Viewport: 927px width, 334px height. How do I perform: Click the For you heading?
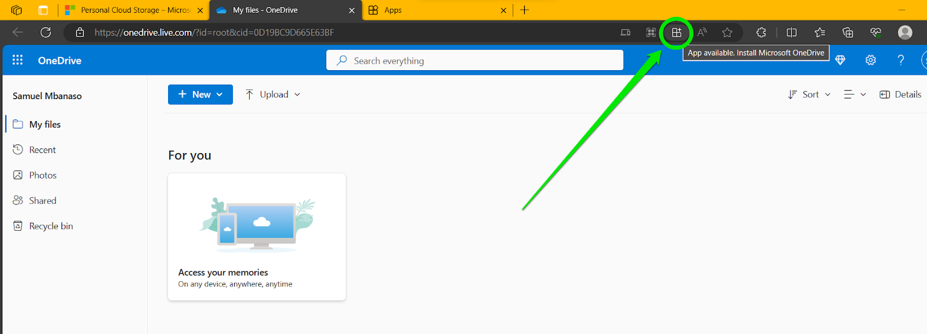pos(189,155)
